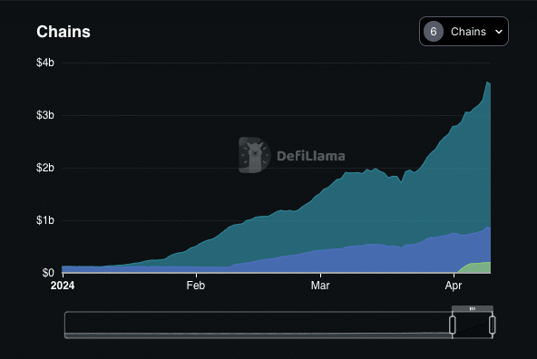
Task: Click the 6 count badge in the dropdown
Action: 434,32
